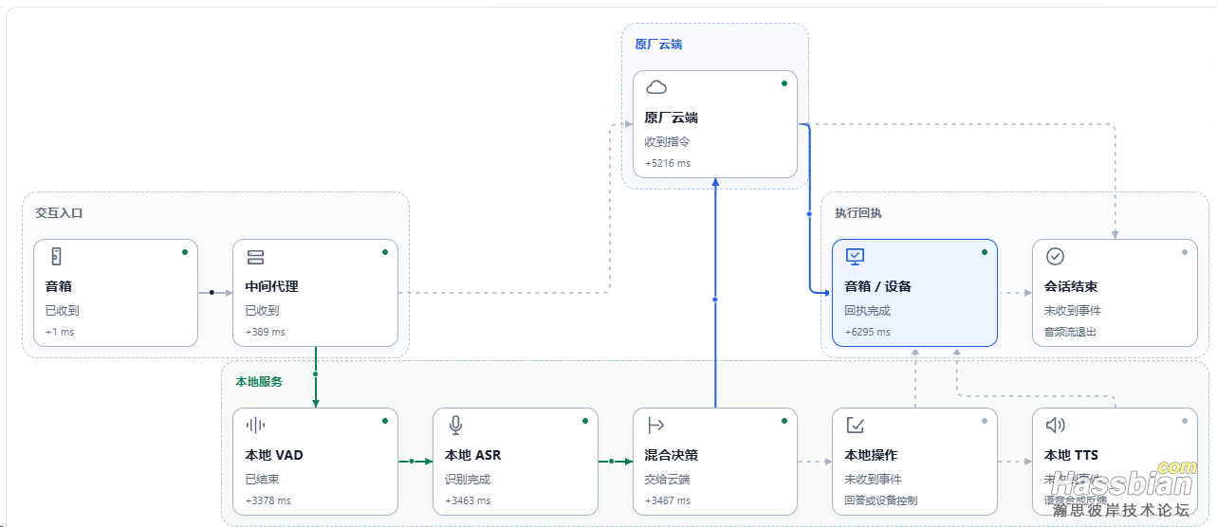Select the 本地 VAD node title

click(x=274, y=455)
